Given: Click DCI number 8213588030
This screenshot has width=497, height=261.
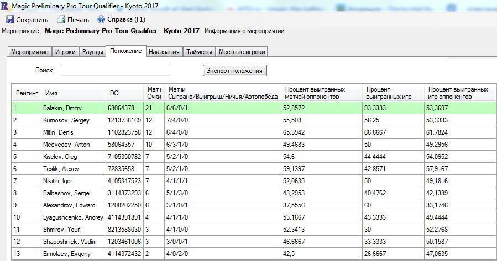Looking at the screenshot, I should (x=124, y=230).
